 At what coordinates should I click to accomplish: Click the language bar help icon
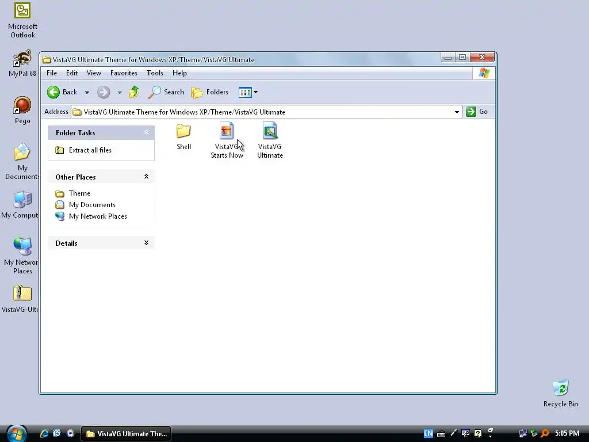[478, 433]
